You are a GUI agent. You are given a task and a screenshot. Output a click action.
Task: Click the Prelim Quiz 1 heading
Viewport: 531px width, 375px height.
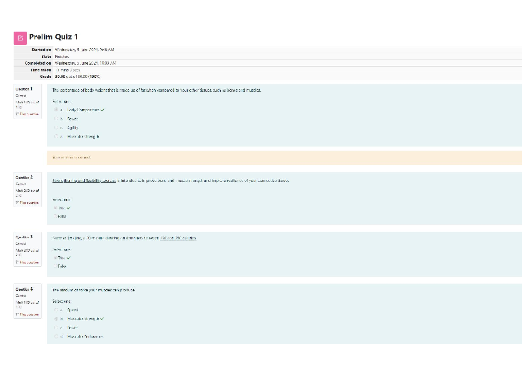pyautogui.click(x=54, y=37)
